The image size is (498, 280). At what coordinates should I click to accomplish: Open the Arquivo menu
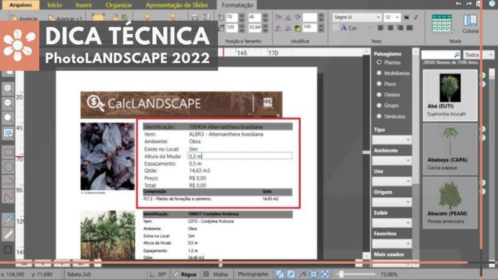coord(21,5)
